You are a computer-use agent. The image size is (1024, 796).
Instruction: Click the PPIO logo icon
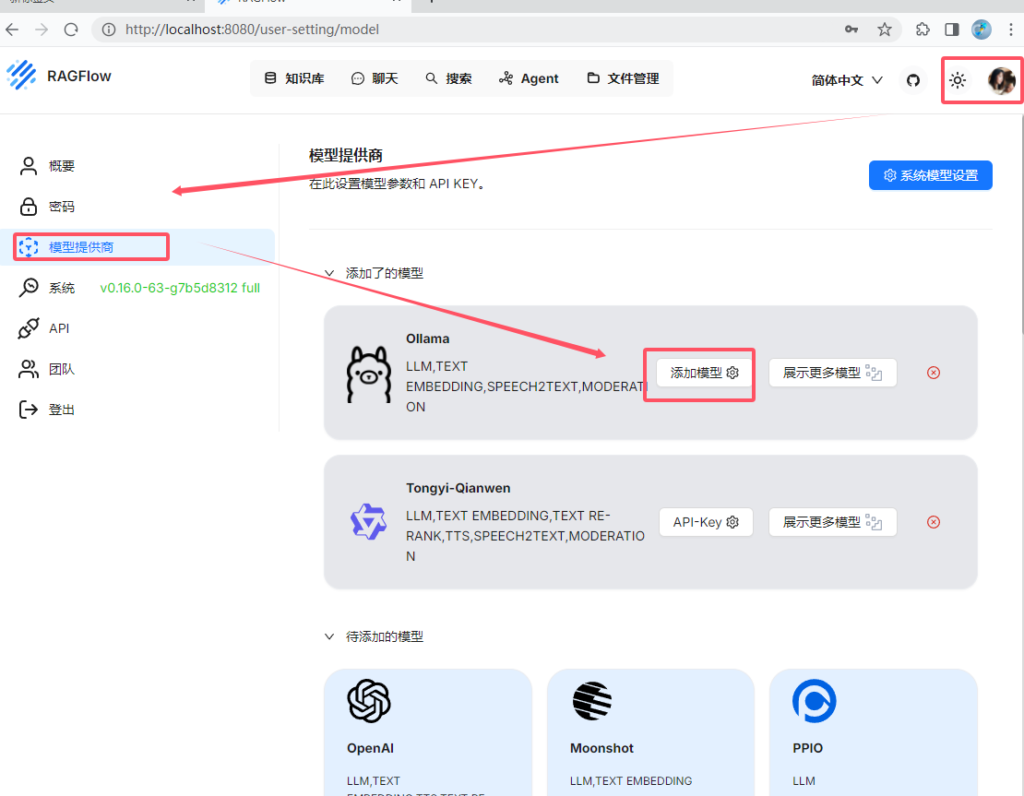click(815, 701)
